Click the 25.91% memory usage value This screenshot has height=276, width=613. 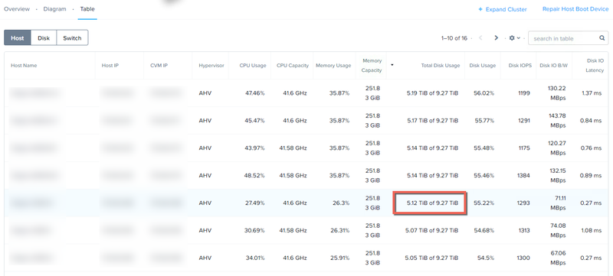pyautogui.click(x=339, y=258)
